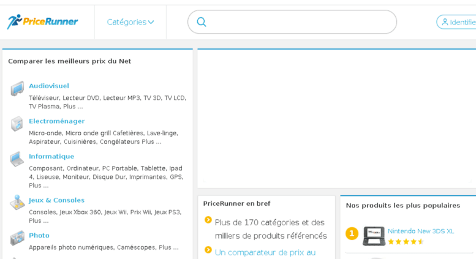The image size is (476, 259).
Task: Click the Nintendo 3DS star rating
Action: tap(406, 242)
